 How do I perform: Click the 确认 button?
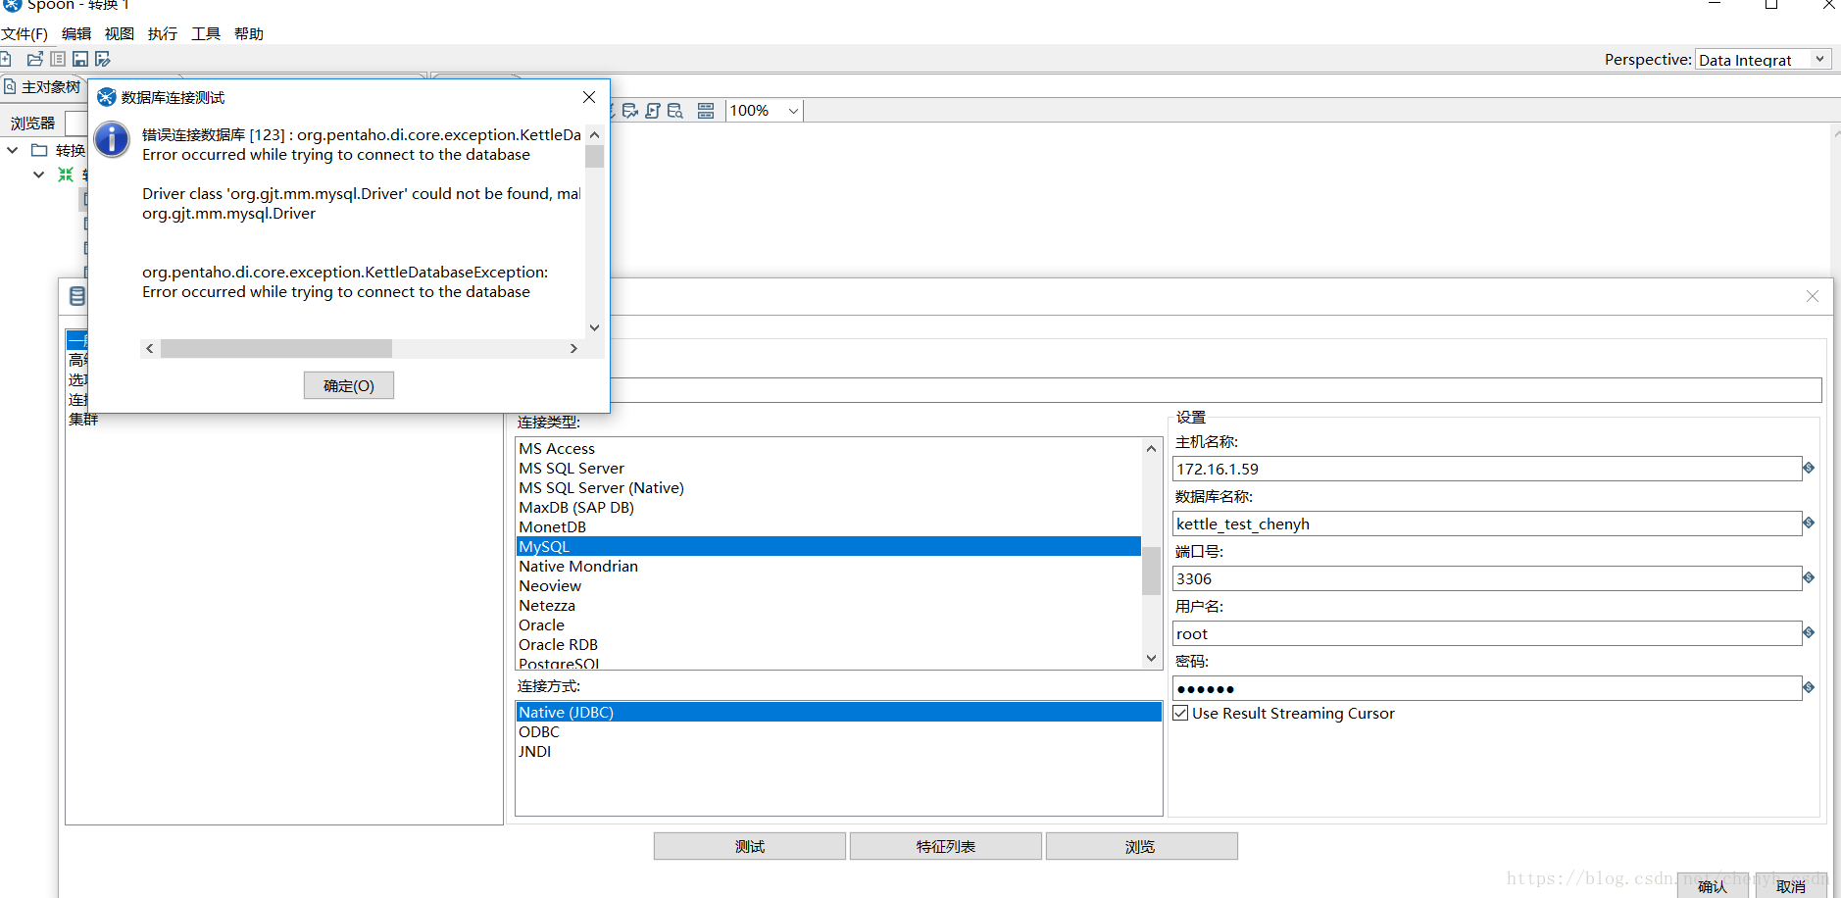pos(1713,886)
